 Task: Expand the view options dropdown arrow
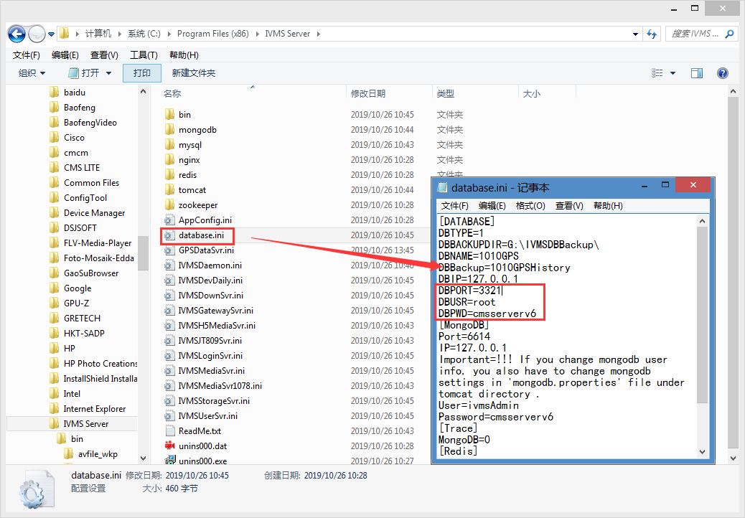[x=673, y=73]
